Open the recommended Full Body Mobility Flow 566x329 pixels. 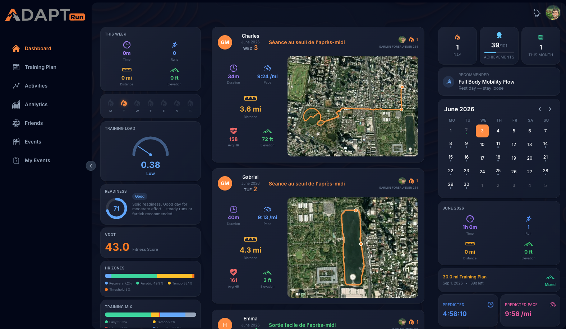pos(499,82)
